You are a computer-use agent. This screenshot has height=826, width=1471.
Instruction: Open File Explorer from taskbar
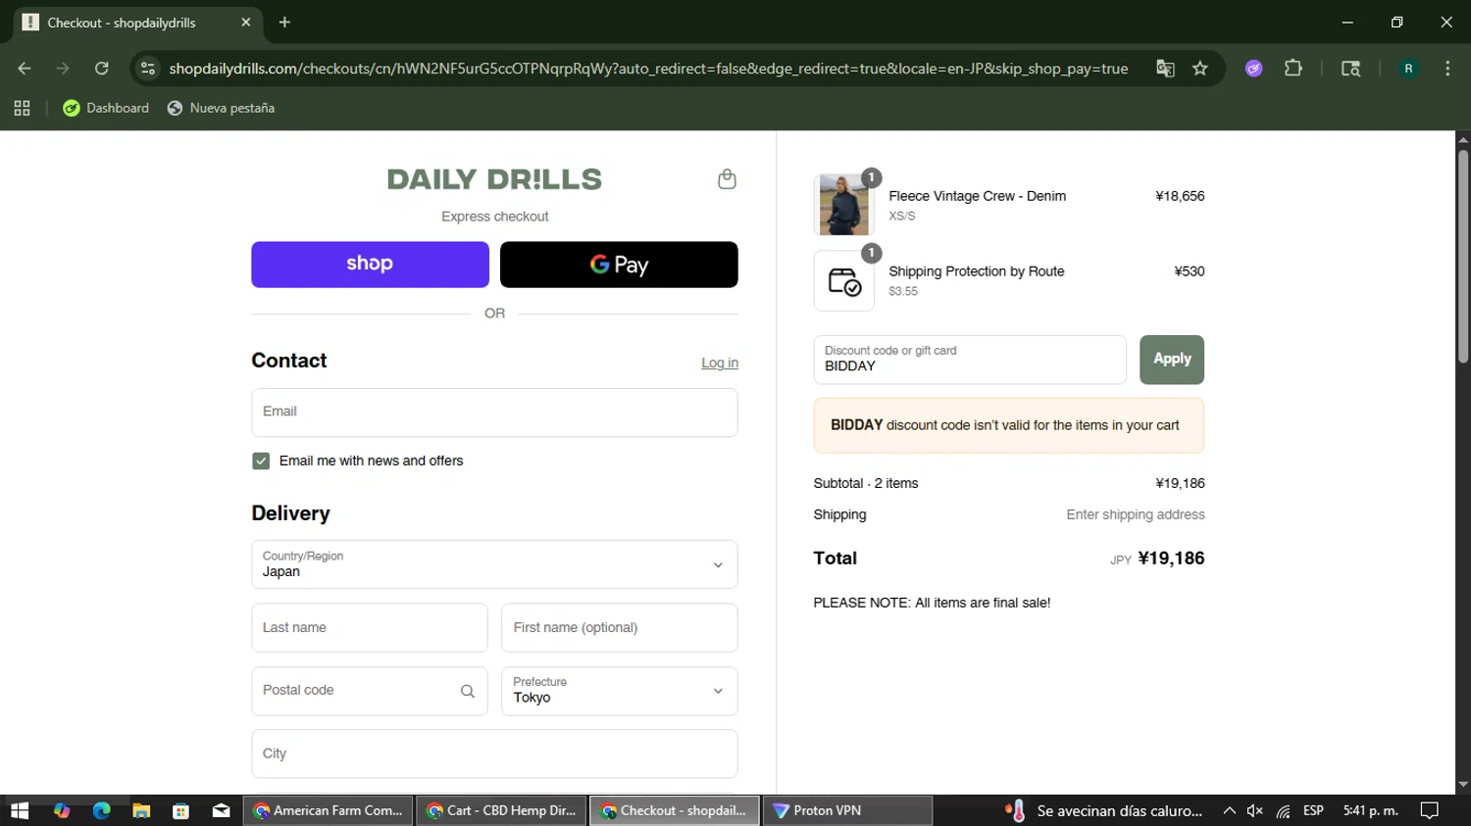click(x=141, y=810)
